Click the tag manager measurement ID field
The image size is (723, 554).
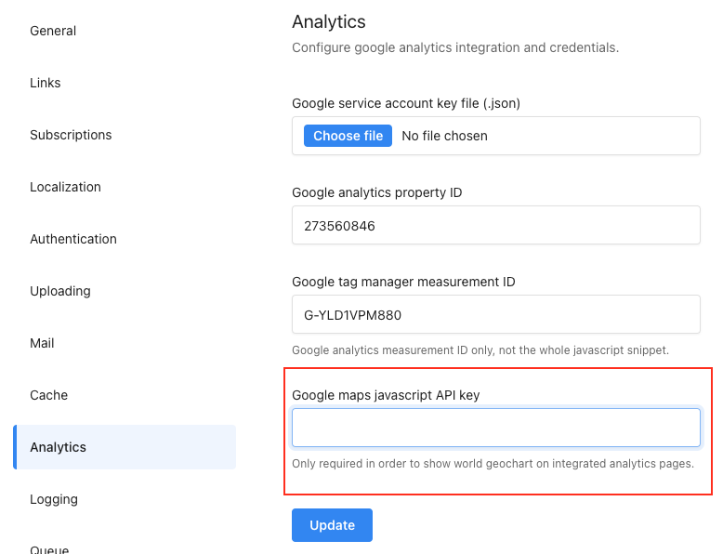pos(496,314)
